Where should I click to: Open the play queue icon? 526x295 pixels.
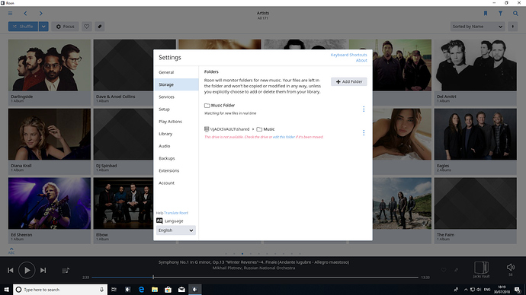coord(66,270)
